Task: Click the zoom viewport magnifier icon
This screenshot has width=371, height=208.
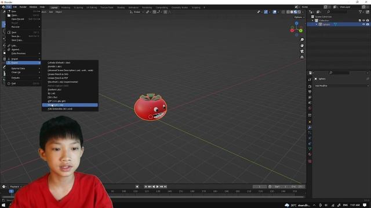Action: pos(302,40)
